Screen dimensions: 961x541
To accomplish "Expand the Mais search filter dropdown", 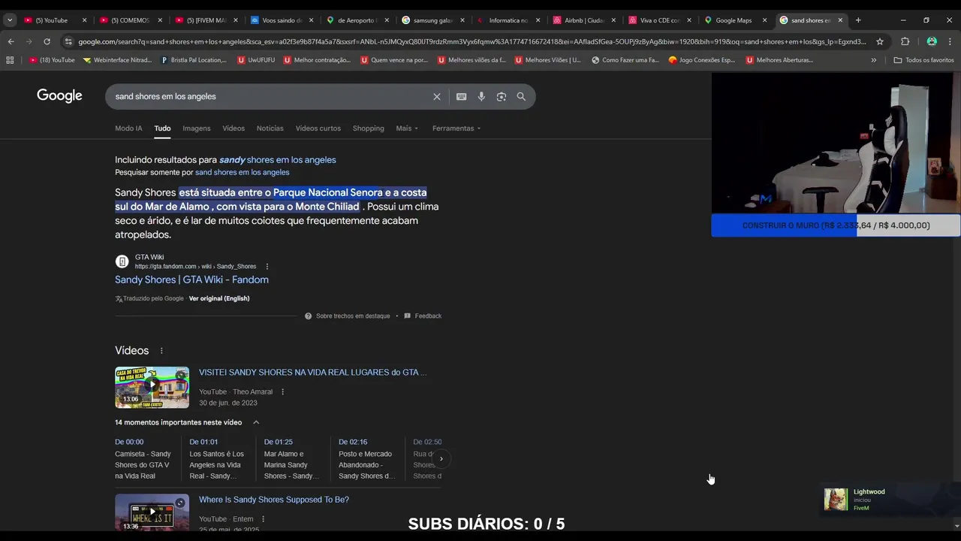I will [x=407, y=128].
